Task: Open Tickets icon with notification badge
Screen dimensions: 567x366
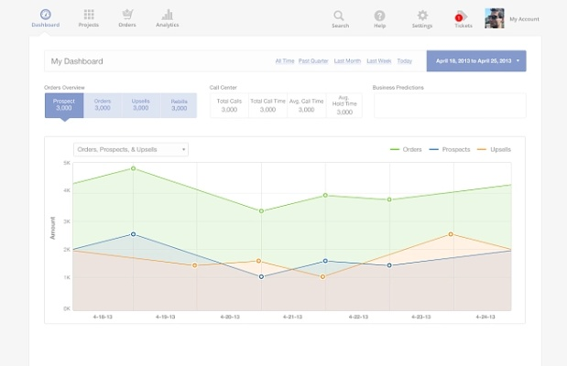Action: click(x=460, y=16)
